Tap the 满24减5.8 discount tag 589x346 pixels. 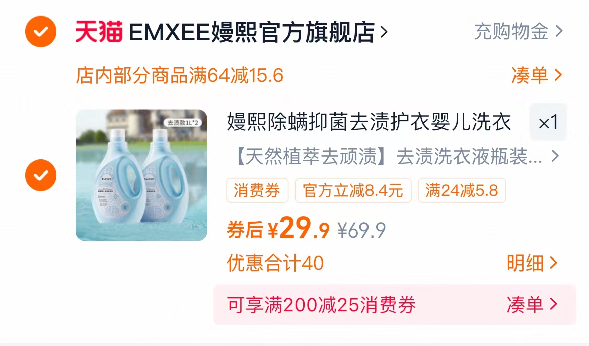(462, 190)
